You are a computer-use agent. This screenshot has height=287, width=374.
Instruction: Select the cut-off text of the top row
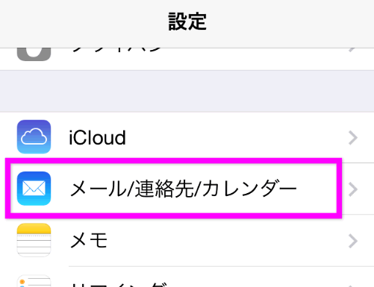coord(117,50)
